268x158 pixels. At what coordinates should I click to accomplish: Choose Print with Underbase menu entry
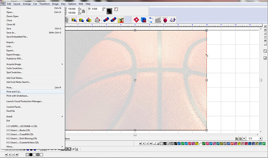coord(33,96)
